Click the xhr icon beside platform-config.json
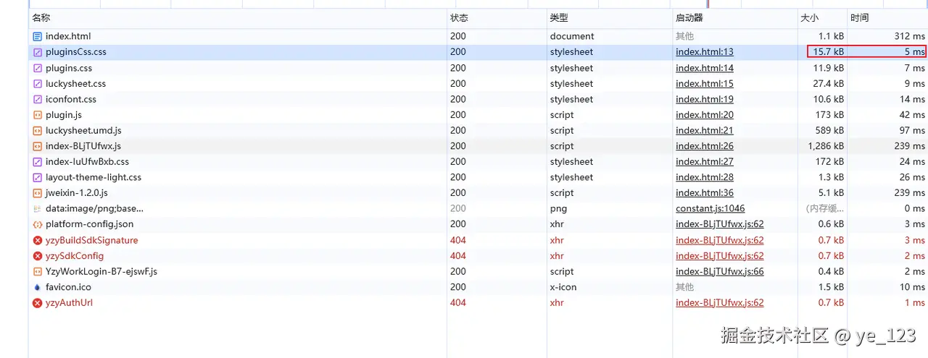 pyautogui.click(x=38, y=224)
